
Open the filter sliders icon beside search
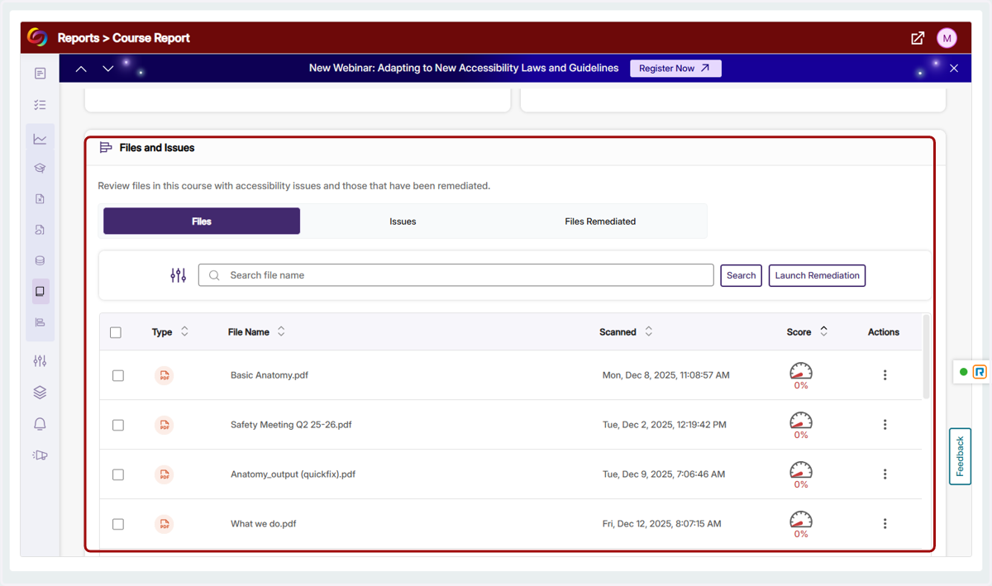pyautogui.click(x=179, y=275)
